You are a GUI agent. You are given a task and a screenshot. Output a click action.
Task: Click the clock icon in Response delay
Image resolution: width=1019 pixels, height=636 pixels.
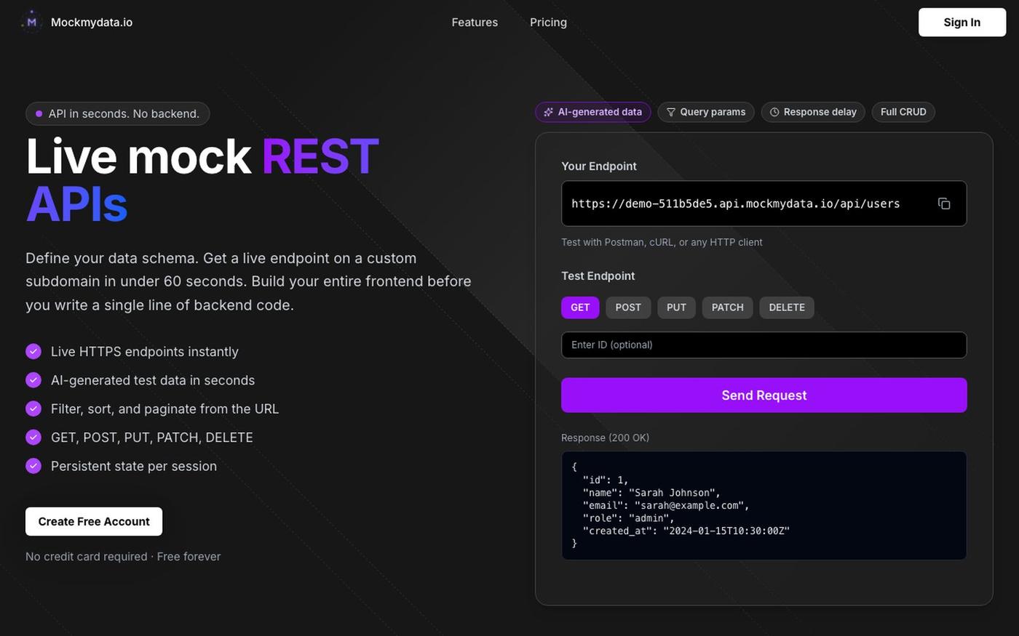(x=774, y=112)
